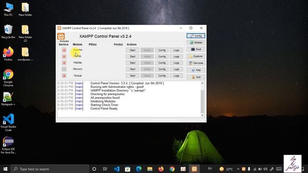Toggle the FileZilla service install checkbox
The image size is (308, 173).
click(64, 63)
